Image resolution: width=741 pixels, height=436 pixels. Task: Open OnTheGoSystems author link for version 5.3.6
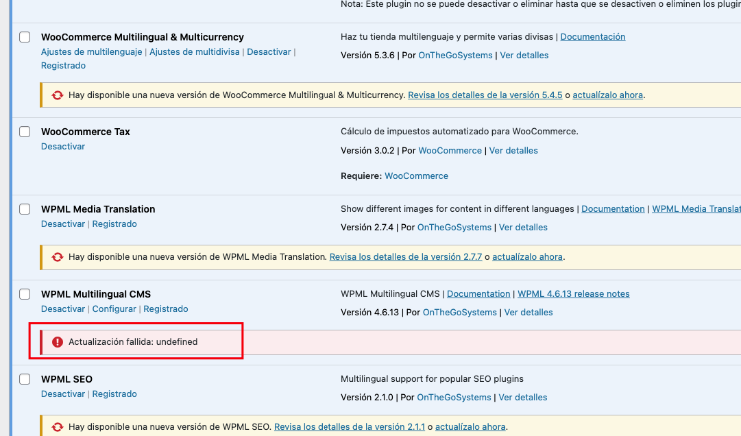(455, 56)
